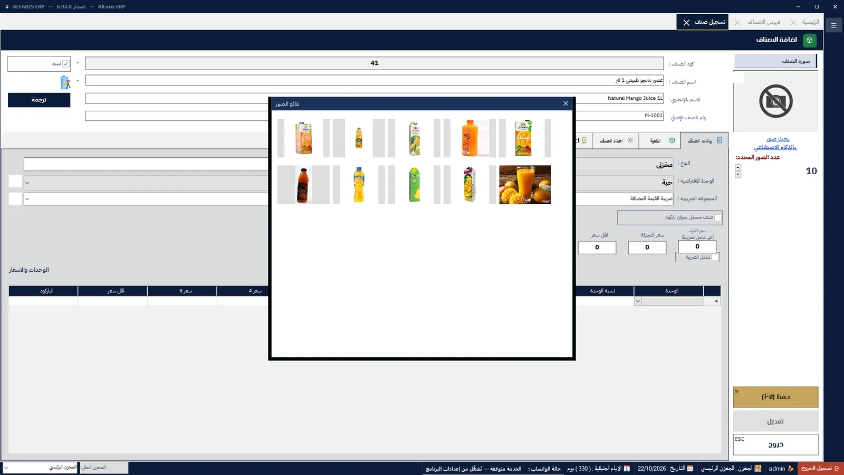
Task: Increase the selected image count with up arrow
Action: point(738,168)
